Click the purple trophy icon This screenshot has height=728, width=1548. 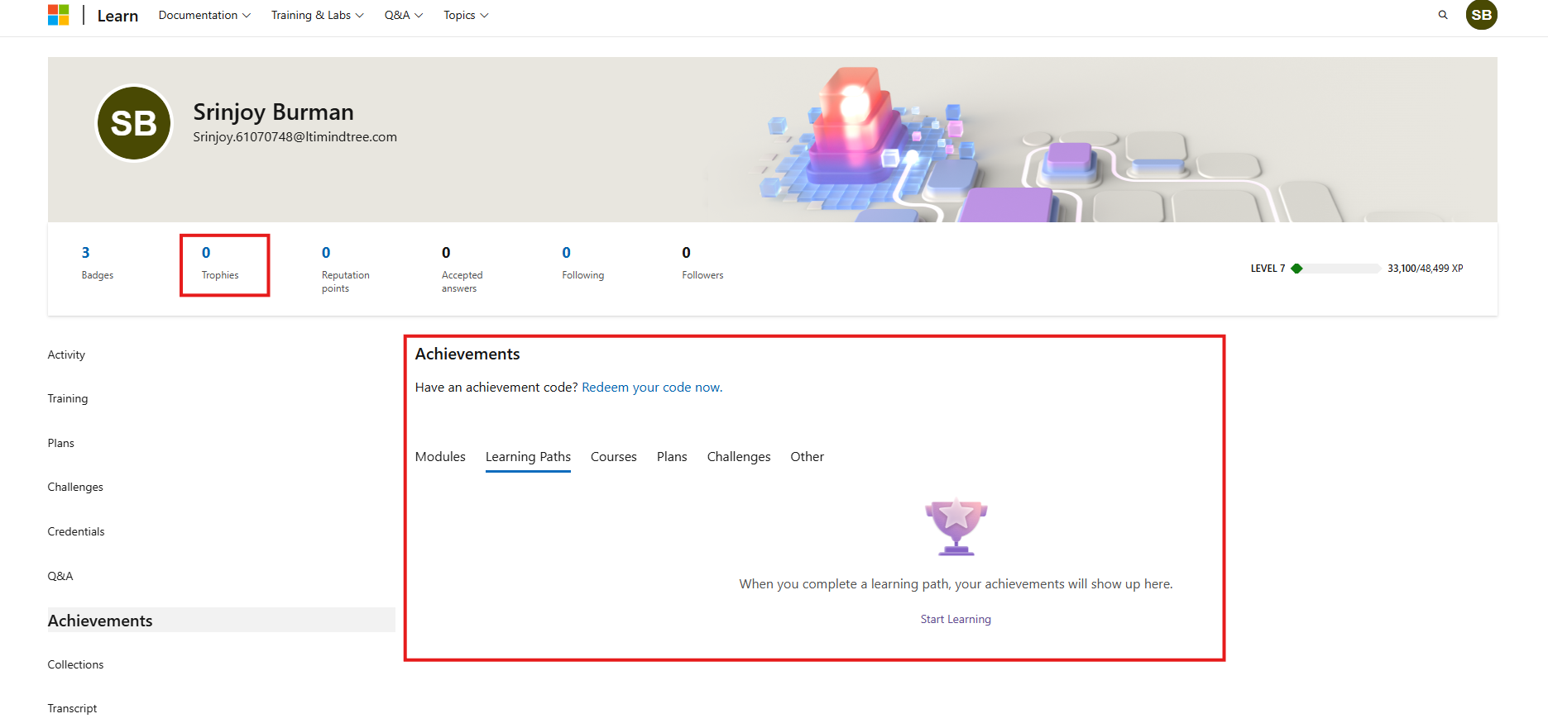(956, 526)
